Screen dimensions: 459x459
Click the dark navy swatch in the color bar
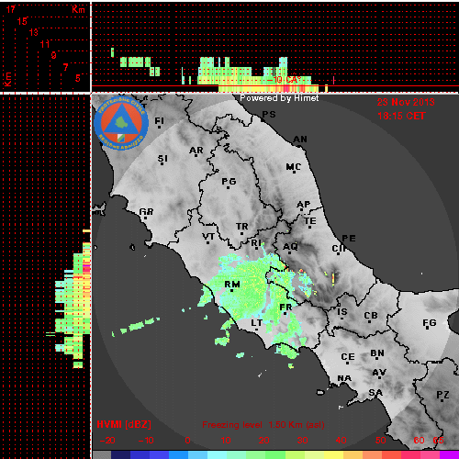pyautogui.click(x=121, y=454)
